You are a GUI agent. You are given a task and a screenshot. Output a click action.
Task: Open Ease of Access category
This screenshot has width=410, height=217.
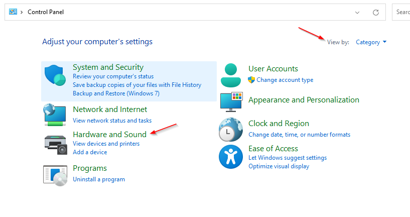tap(273, 149)
